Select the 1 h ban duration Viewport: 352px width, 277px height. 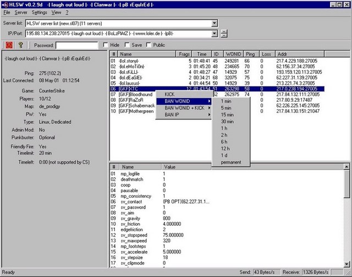[x=231, y=128]
